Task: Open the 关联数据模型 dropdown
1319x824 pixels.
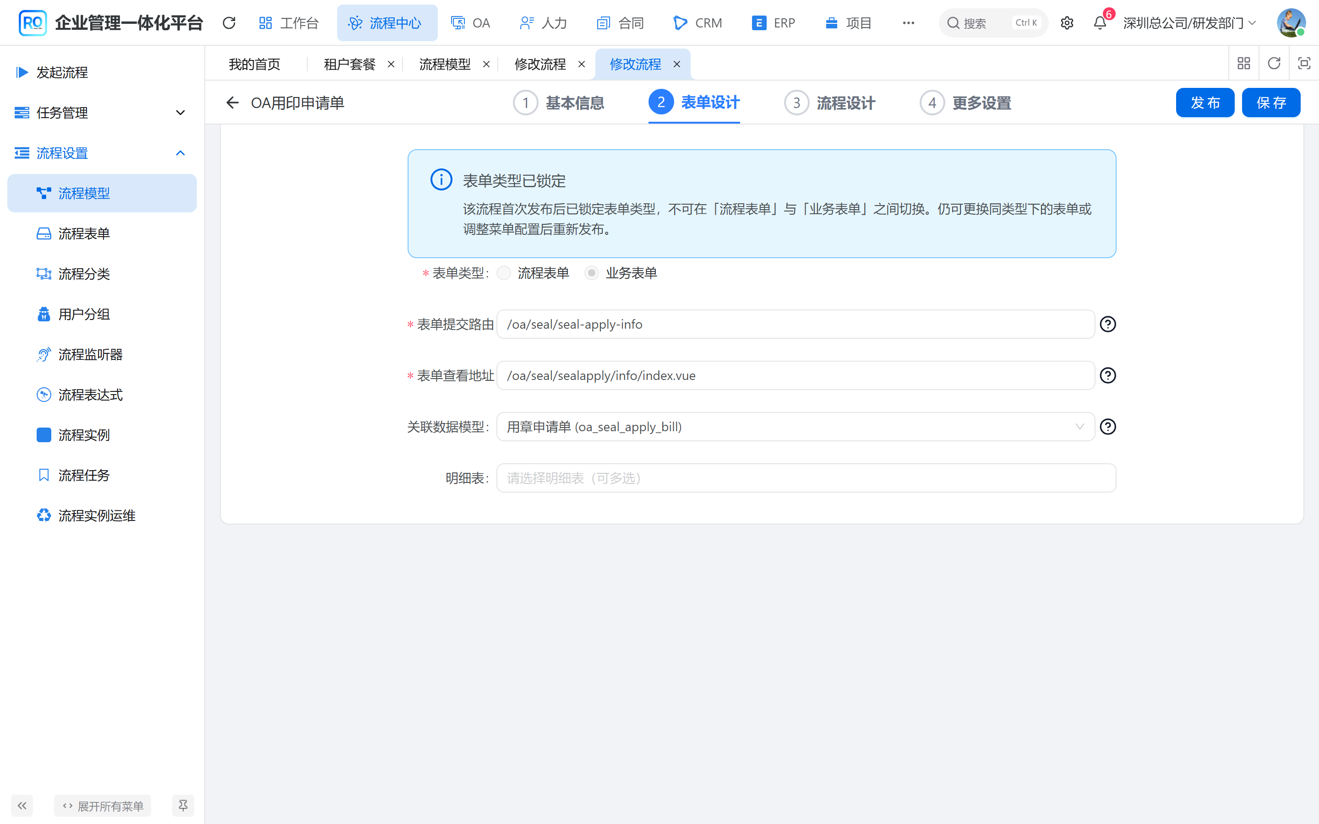Action: [795, 427]
